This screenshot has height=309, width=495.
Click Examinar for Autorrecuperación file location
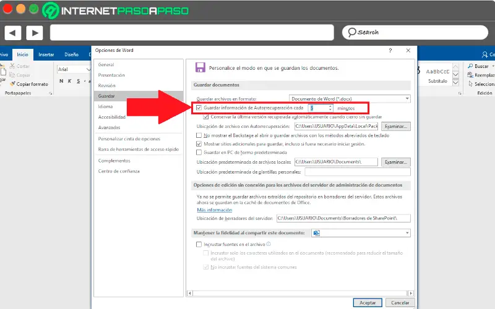[x=396, y=127]
